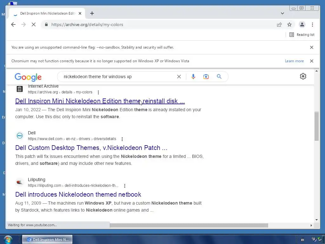Expand the tab search dropdown chevron
The height and width of the screenshot is (244, 325).
pyautogui.click(x=282, y=13)
